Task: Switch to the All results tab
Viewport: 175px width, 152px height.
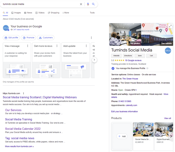Action: [6, 13]
